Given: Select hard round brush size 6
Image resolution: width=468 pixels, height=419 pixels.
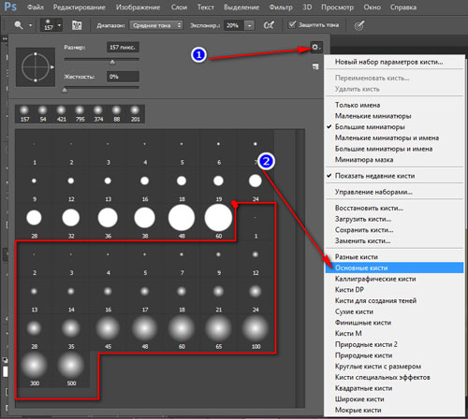Looking at the screenshot, I should [218, 151].
